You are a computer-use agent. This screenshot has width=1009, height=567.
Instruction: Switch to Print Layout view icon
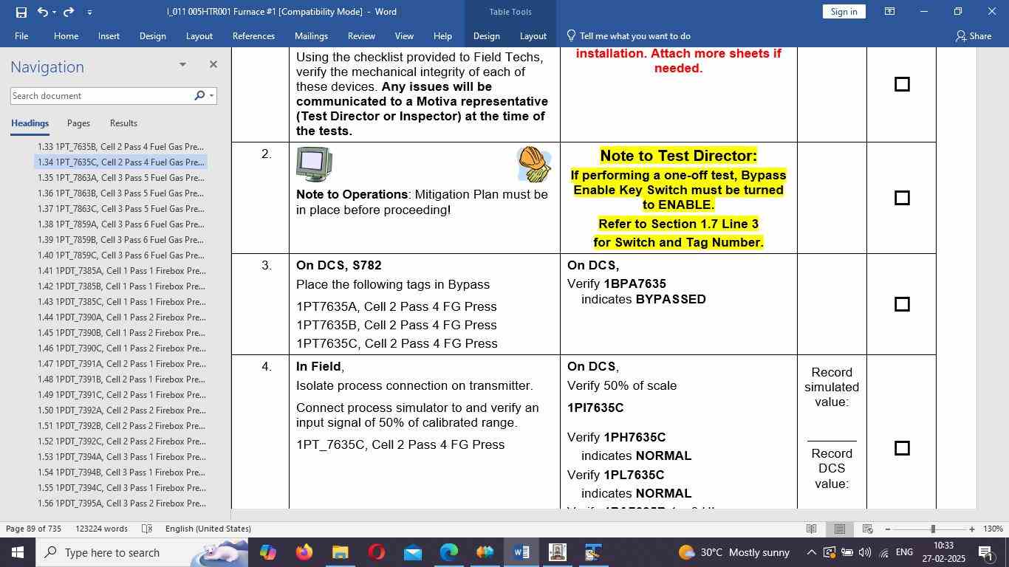click(x=840, y=529)
